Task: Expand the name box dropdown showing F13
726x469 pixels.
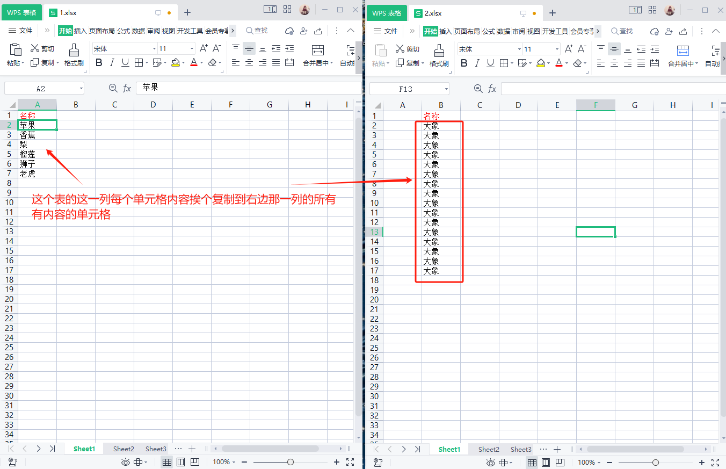Action: point(446,89)
